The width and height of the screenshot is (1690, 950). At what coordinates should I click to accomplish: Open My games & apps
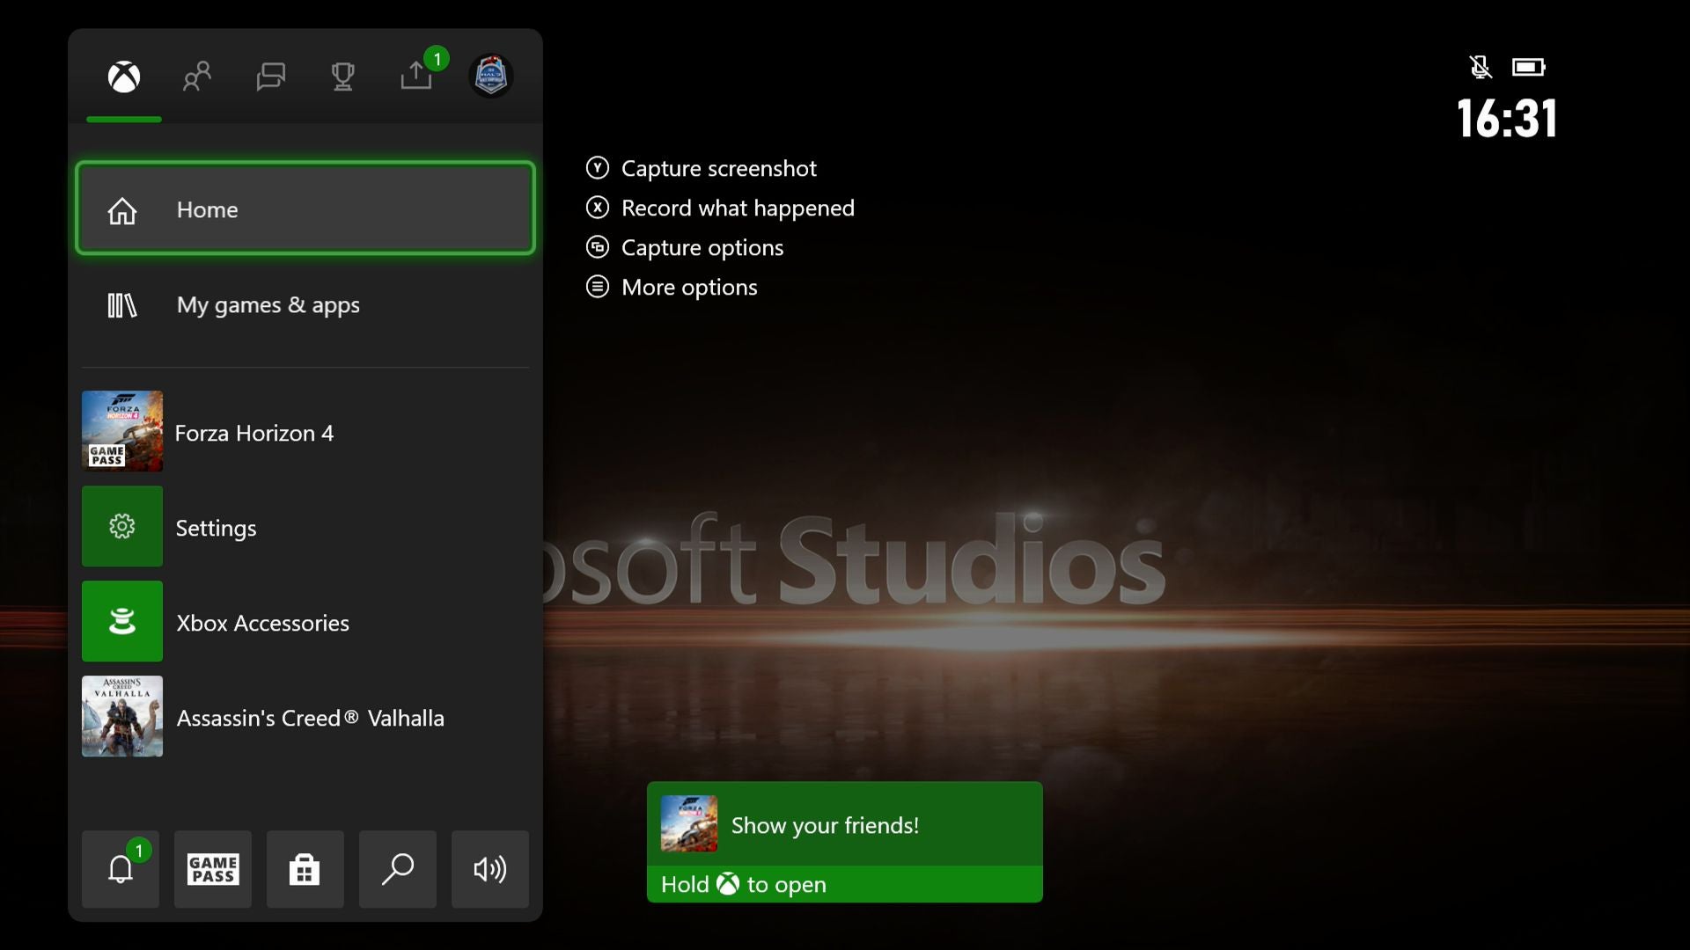tap(305, 305)
